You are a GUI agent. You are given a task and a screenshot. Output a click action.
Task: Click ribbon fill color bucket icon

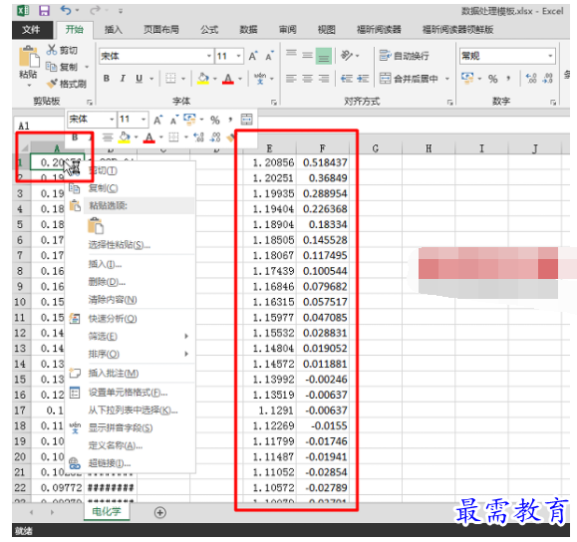click(203, 79)
